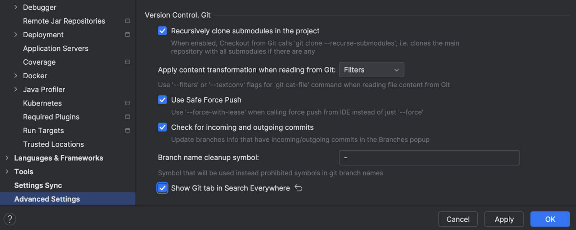Click project-level icon beside Run Targets
The height and width of the screenshot is (230, 576).
[127, 130]
